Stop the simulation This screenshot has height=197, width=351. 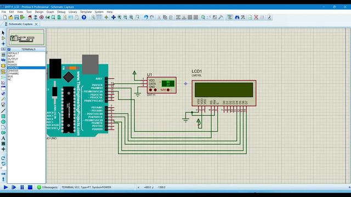(30, 187)
